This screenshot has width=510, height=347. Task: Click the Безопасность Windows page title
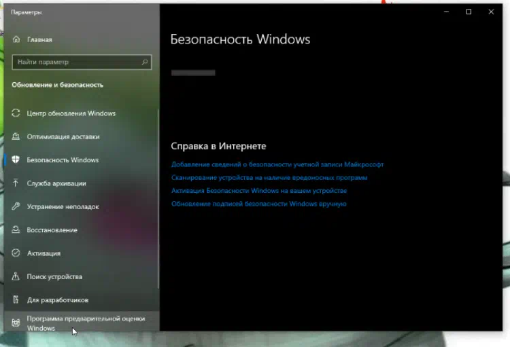point(240,39)
